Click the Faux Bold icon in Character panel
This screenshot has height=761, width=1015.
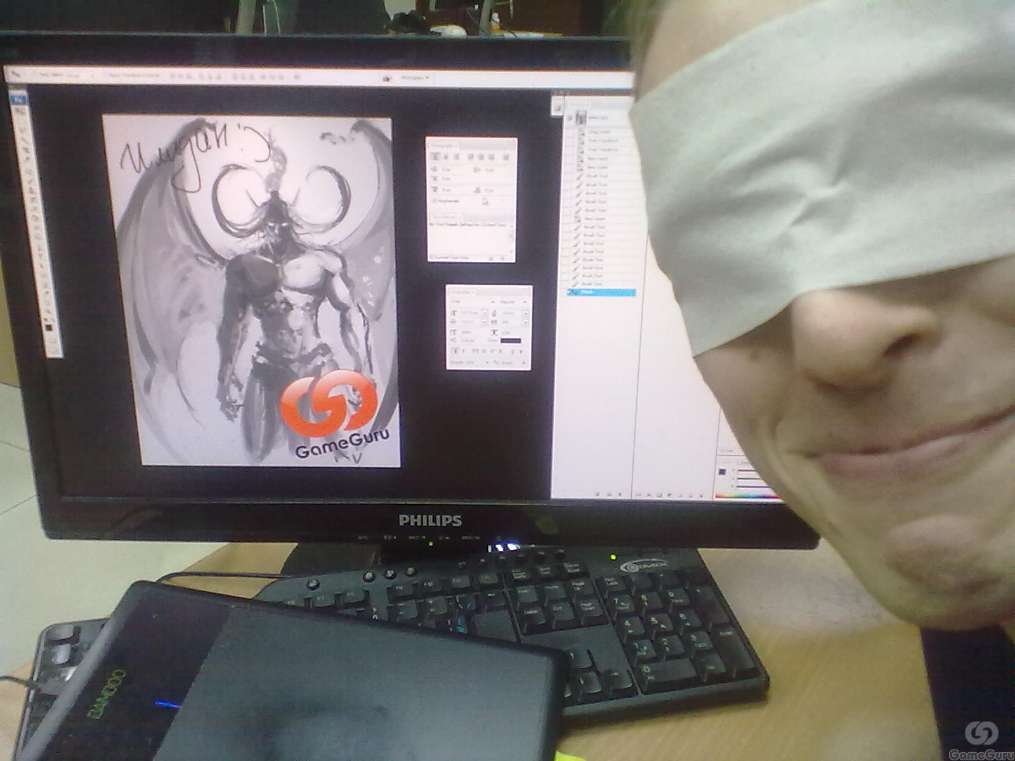[x=455, y=351]
